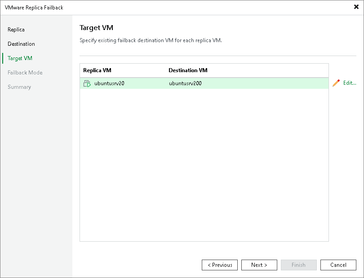This screenshot has height=278, width=364.
Task: Select the Target VM step in sidebar
Action: point(20,58)
